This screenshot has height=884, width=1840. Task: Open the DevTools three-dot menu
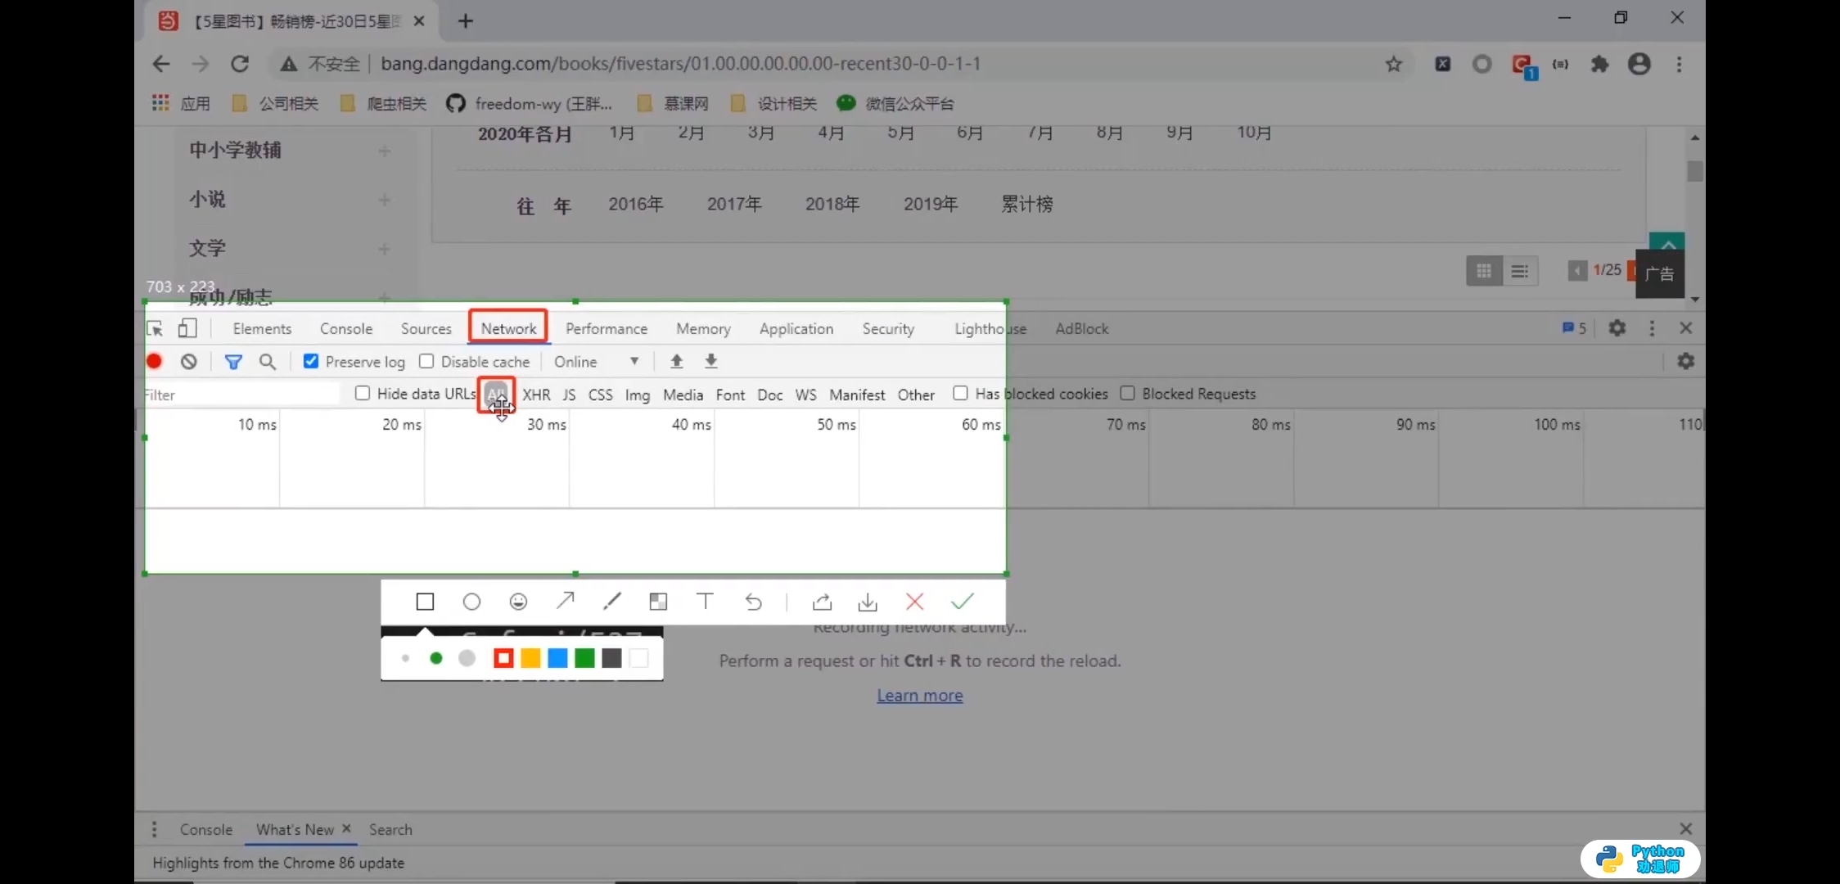(x=1652, y=328)
